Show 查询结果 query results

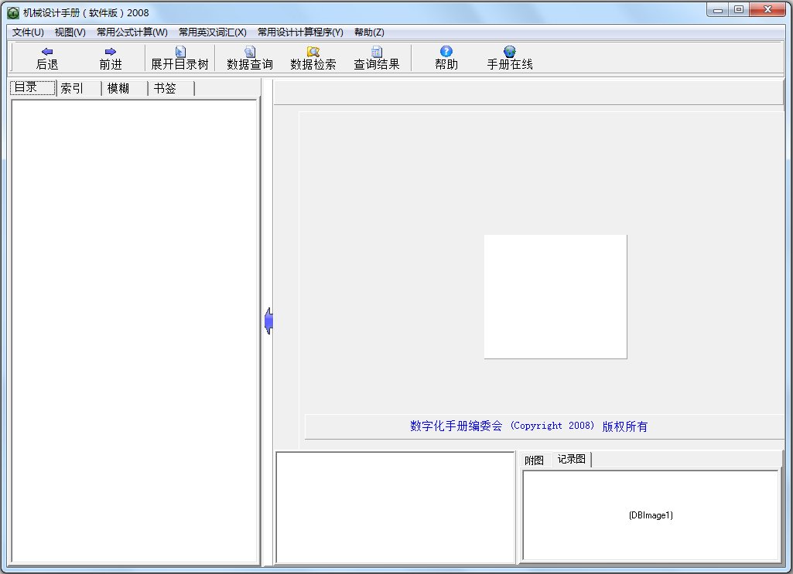pos(376,59)
